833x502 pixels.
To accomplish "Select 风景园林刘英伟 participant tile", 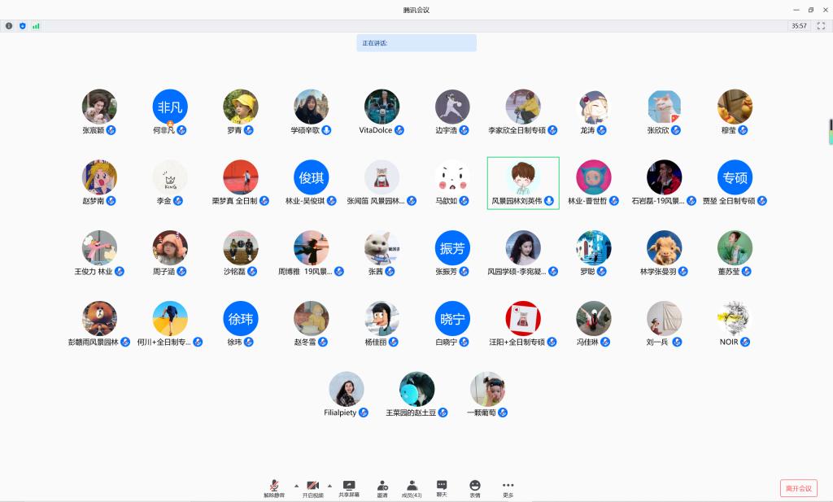I will (523, 183).
